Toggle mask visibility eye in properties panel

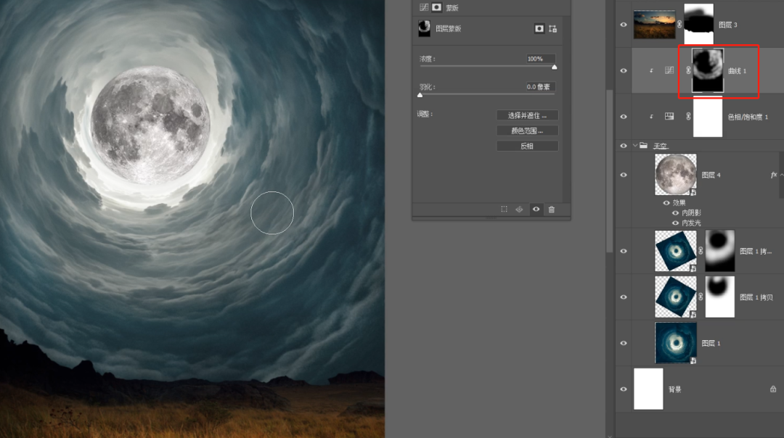click(536, 209)
